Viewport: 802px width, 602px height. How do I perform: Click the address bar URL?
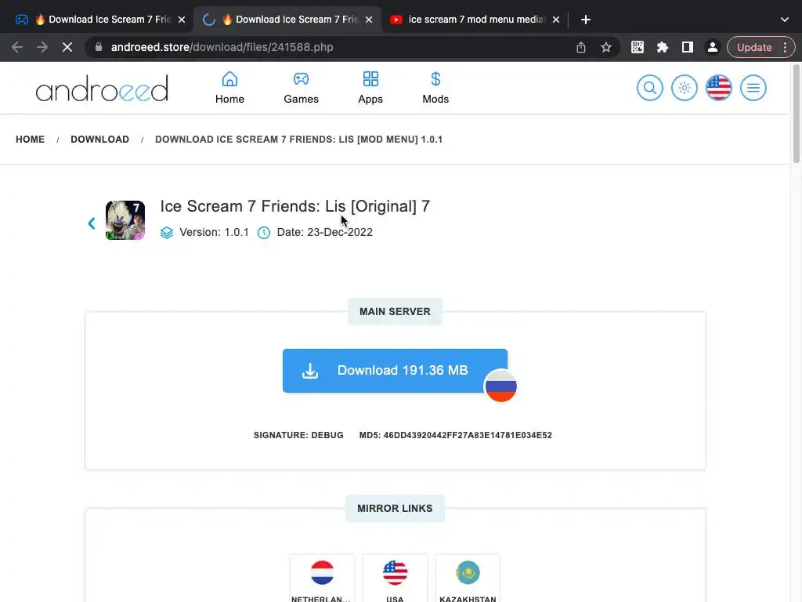[x=222, y=47]
